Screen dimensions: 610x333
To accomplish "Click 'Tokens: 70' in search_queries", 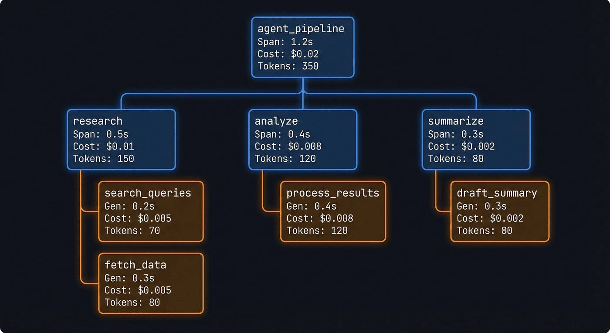I will click(x=132, y=230).
